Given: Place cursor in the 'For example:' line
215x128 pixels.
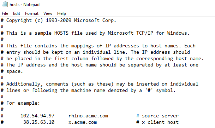Looking at the screenshot, I should click(x=20, y=103).
